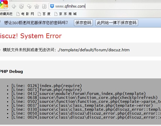The width and height of the screenshot is (161, 126).
Task: Click the Line 0330 class_template.php entry
Action: [x=86, y=109]
